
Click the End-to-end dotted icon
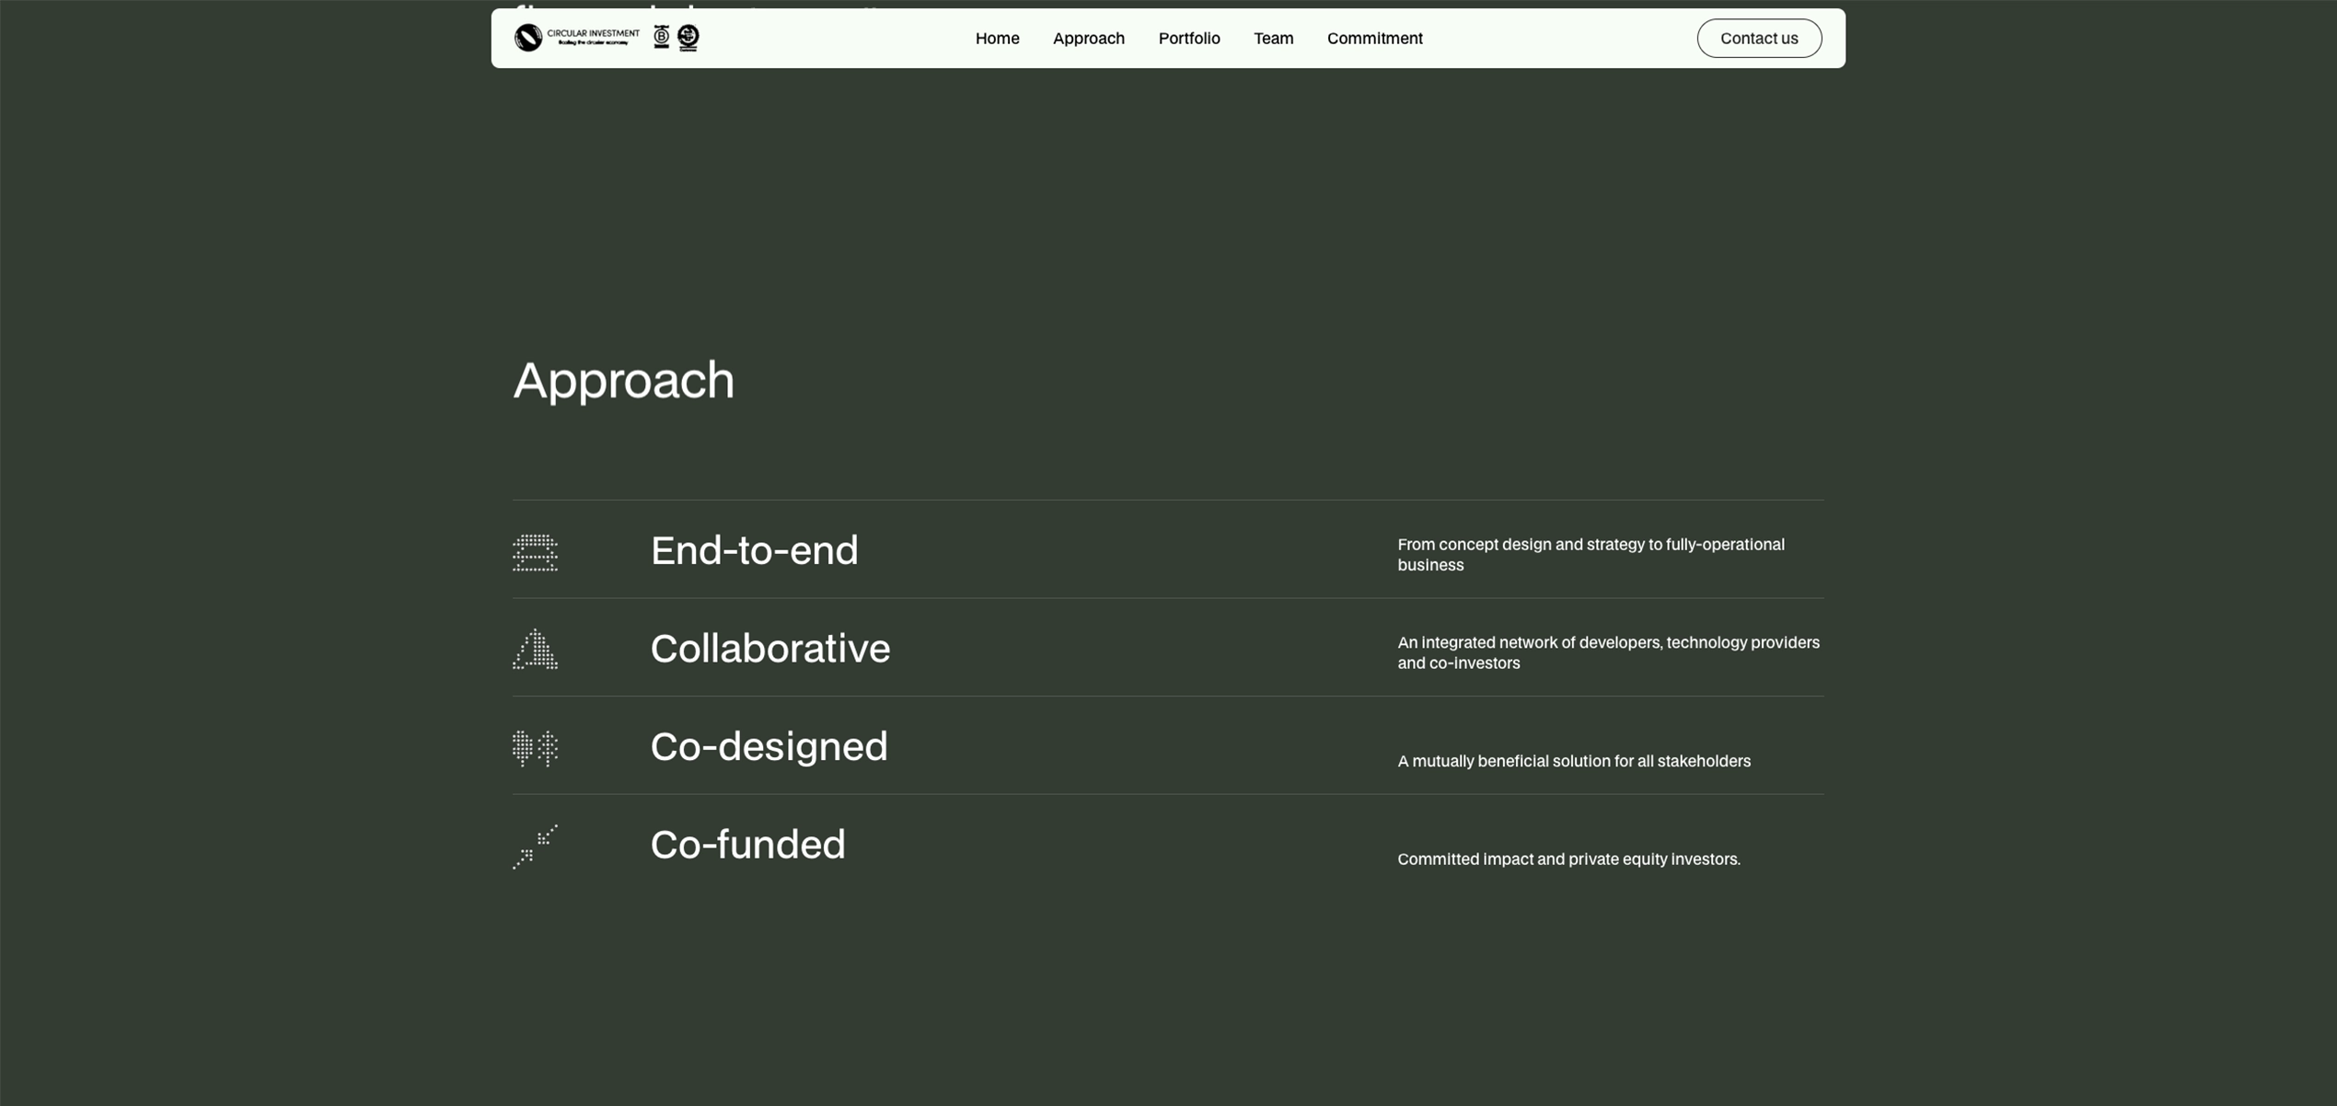coord(535,552)
